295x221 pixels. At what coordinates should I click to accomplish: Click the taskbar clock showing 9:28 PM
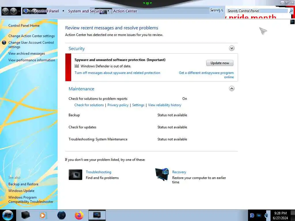click(280, 216)
